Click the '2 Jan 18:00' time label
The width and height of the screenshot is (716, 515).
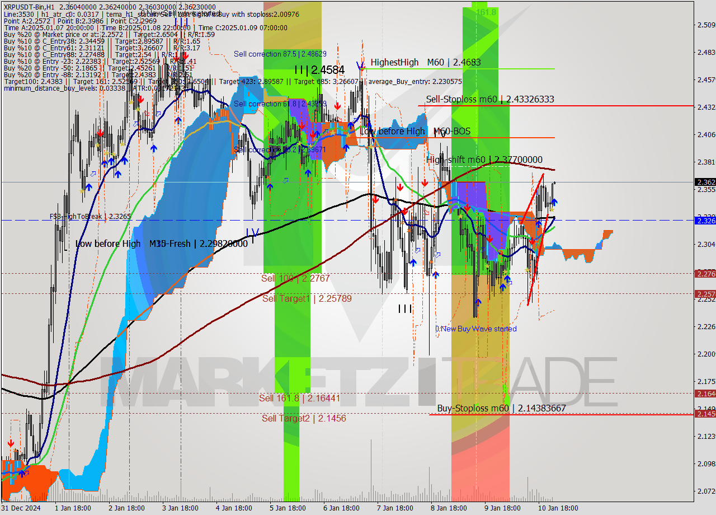tap(126, 508)
